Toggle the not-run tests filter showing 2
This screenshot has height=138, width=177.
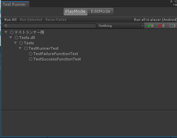[172, 26]
